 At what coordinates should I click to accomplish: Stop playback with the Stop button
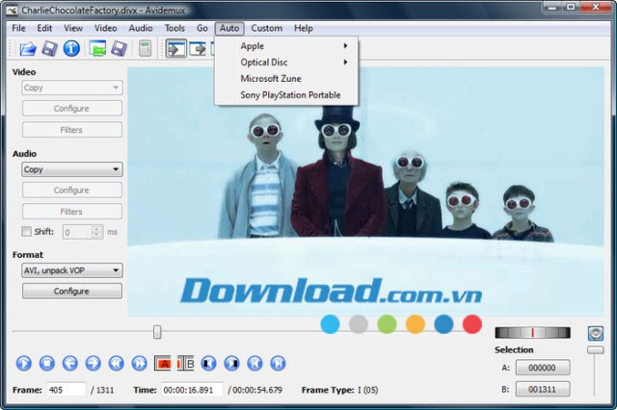coord(47,363)
